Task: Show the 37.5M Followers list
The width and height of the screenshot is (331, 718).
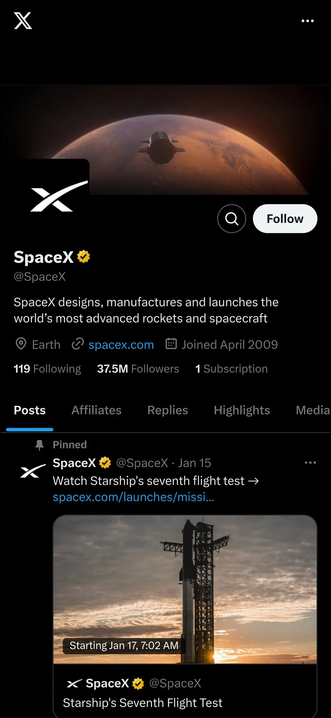Action: 138,369
